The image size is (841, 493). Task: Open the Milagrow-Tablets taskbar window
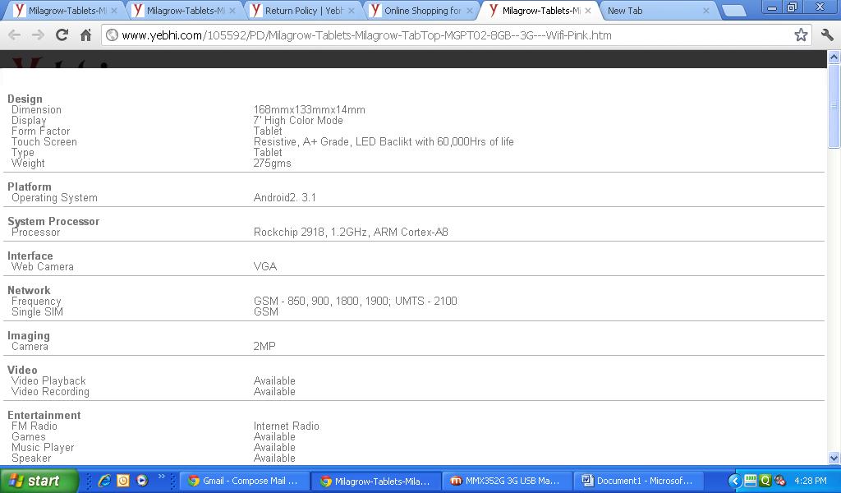376,481
